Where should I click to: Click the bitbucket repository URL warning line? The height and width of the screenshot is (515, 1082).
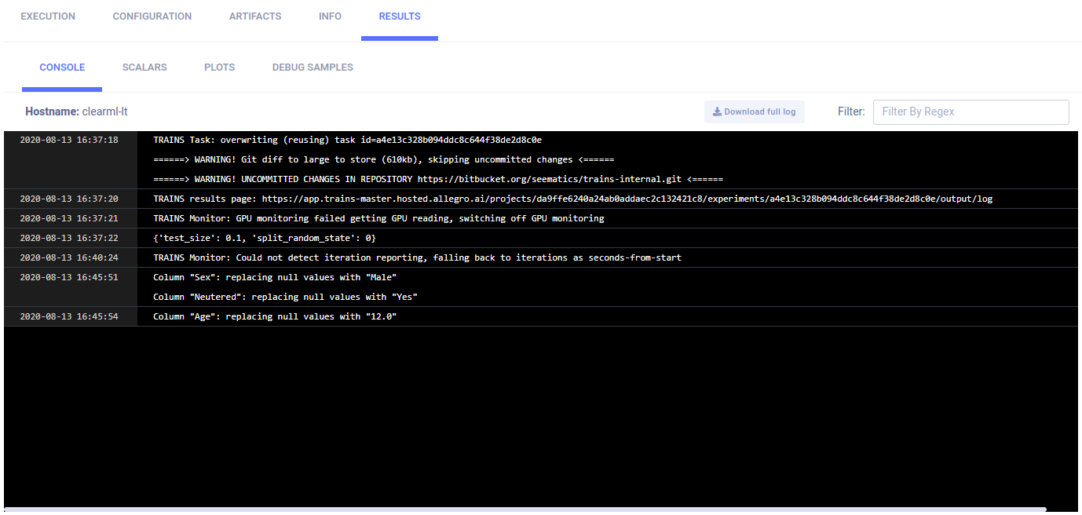pyautogui.click(x=438, y=179)
